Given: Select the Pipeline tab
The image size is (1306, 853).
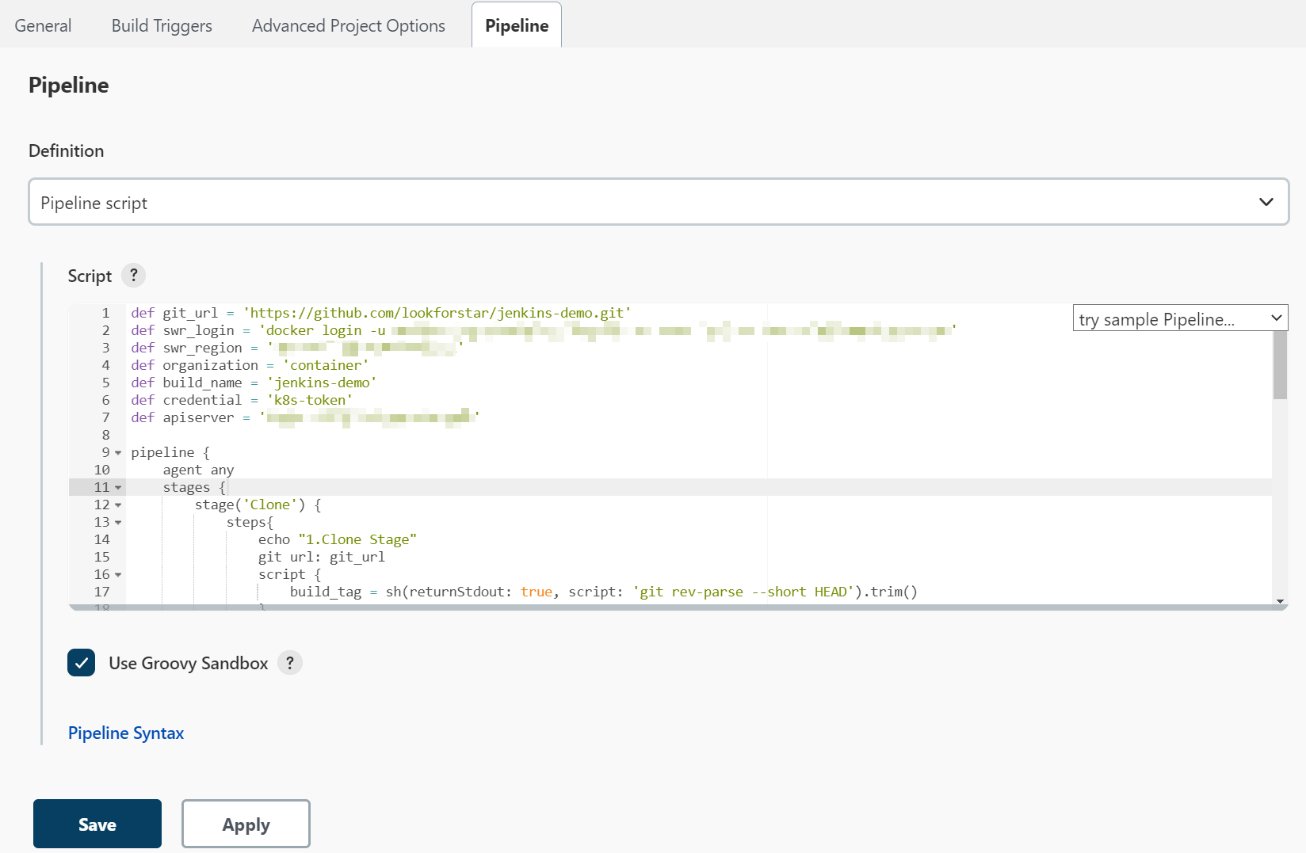Looking at the screenshot, I should click(x=516, y=25).
